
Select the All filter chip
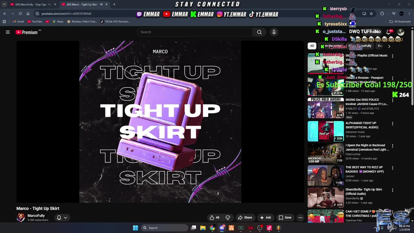coord(312,46)
